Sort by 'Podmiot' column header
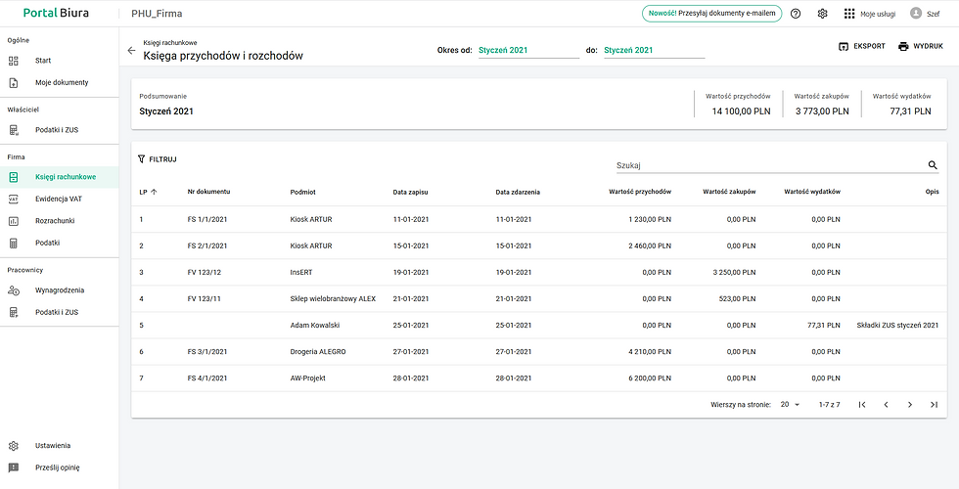 (x=302, y=192)
